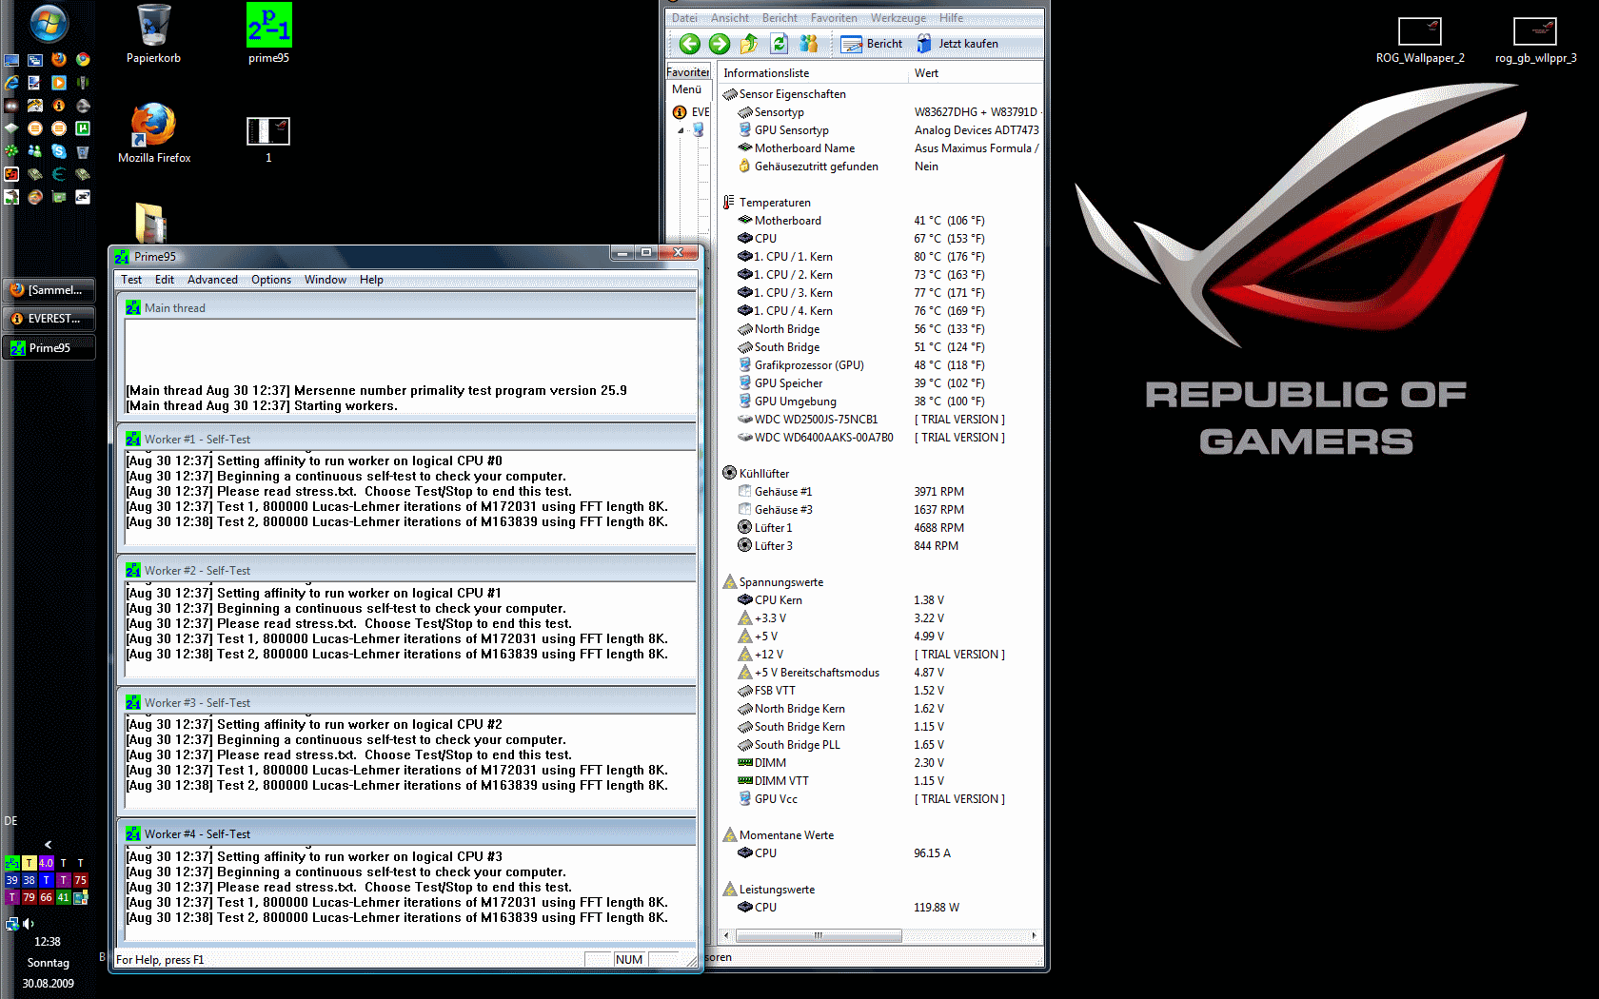Click the Worker #1 Self-Test window icon
This screenshot has width=1599, height=999.
tap(133, 440)
